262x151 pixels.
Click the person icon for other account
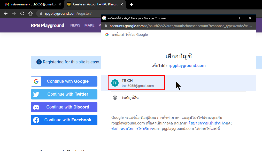(x=115, y=98)
